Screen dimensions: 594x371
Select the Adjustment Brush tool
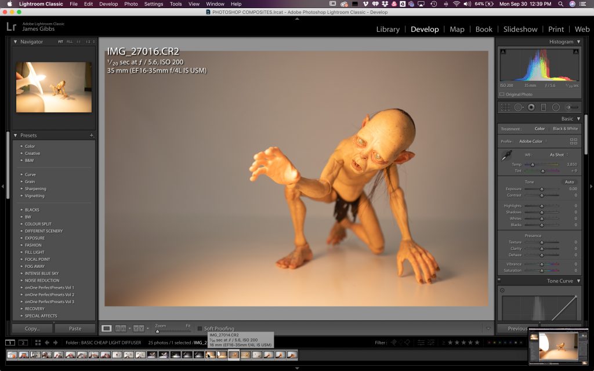point(572,107)
